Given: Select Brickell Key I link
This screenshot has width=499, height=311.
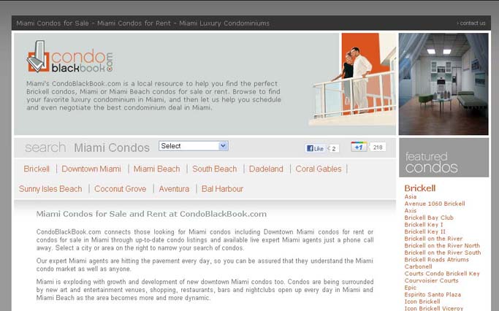Looking at the screenshot, I should [424, 225].
